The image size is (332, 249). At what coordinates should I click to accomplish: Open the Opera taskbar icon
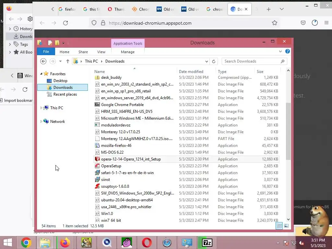point(147,243)
